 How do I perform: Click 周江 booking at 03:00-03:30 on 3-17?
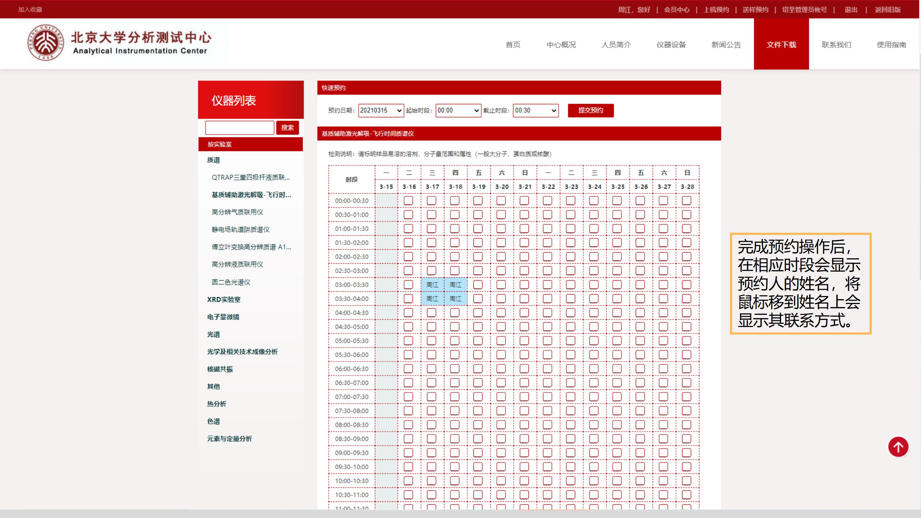click(432, 285)
